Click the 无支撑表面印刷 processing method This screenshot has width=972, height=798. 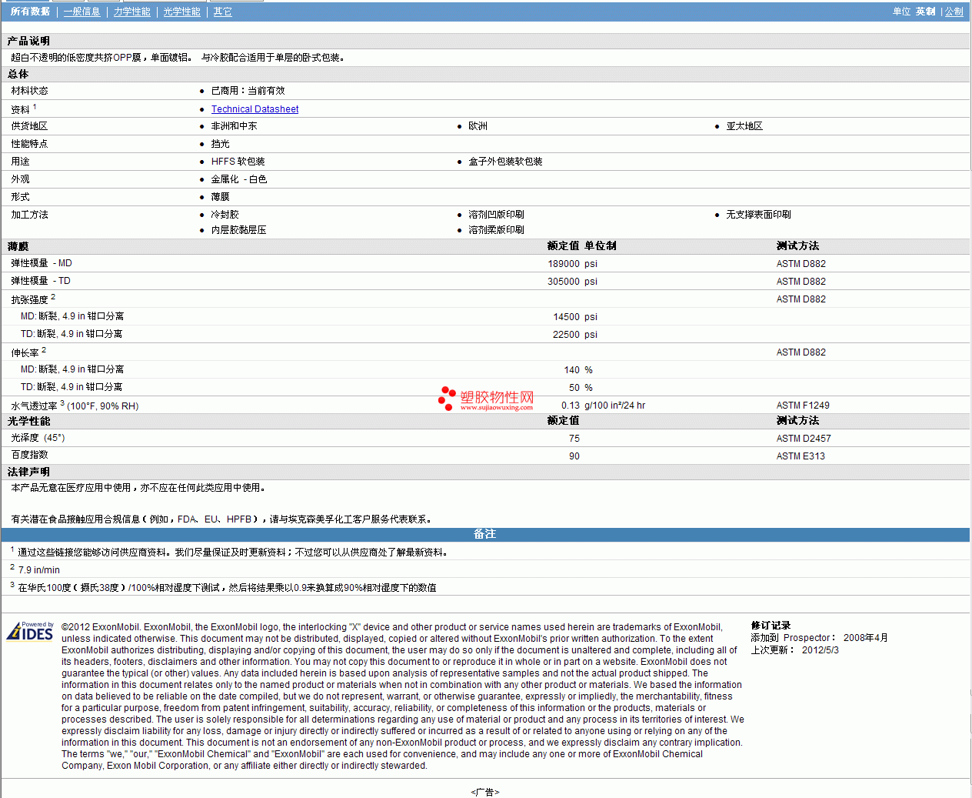758,215
